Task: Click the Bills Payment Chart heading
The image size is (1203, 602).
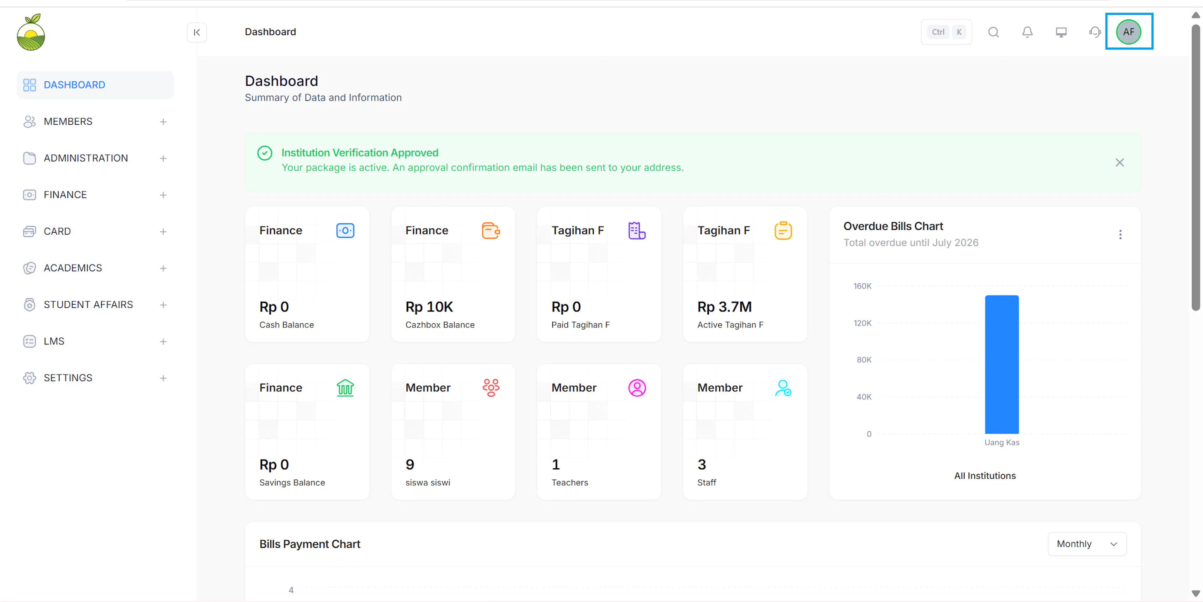Action: click(x=310, y=544)
